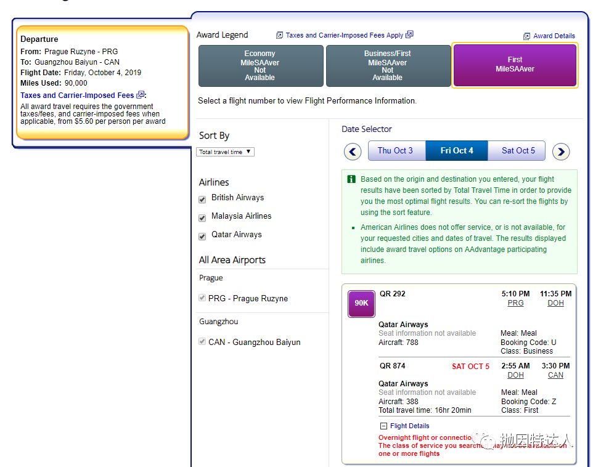Viewport: 593px width, 467px height.
Task: Click the CAN arrival airport code
Action: pyautogui.click(x=555, y=375)
